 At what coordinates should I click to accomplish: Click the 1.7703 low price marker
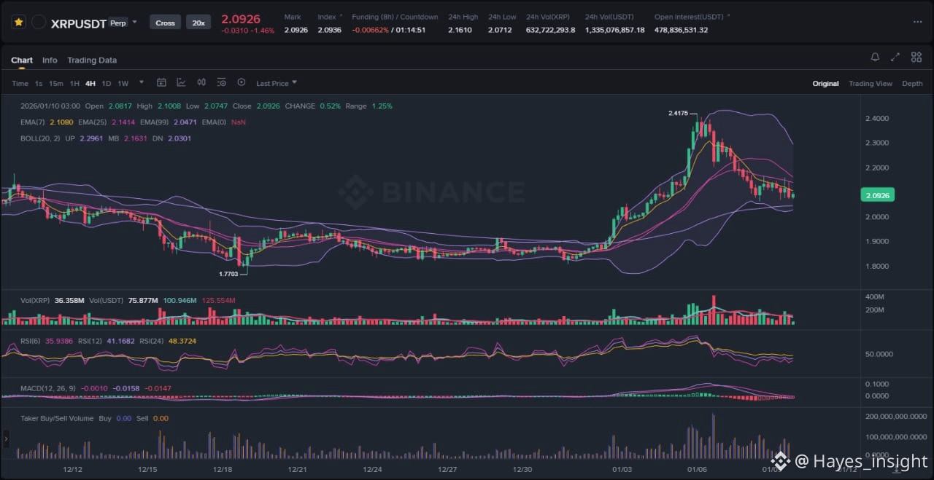click(229, 274)
